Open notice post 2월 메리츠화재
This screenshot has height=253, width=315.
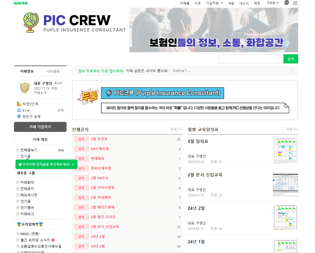102,207
